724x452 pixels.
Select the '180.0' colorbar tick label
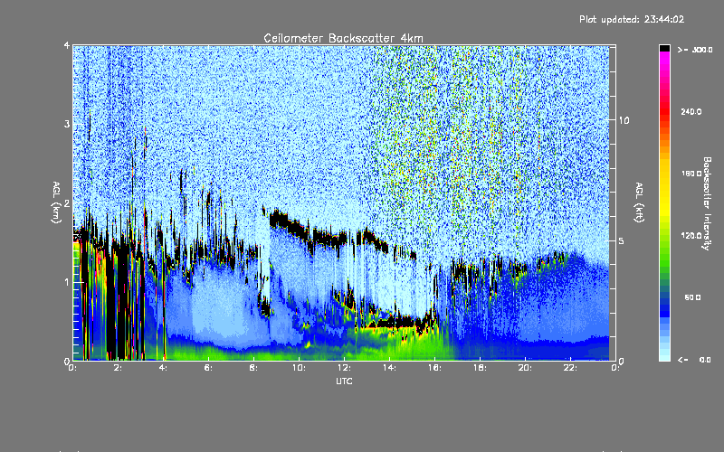[691, 174]
